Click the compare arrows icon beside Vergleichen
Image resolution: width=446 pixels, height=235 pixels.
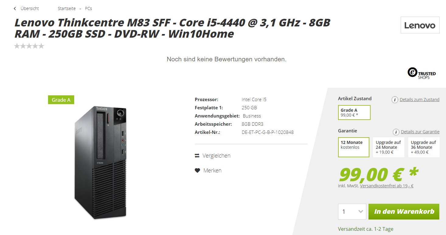[197, 156]
